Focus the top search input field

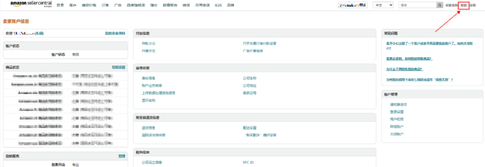[x=417, y=5]
